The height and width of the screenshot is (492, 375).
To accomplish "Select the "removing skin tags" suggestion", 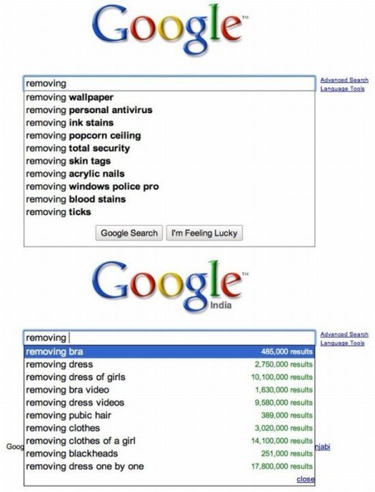I will (x=170, y=161).
